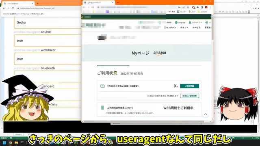Screen dimensions: 260x146
Task: Click the payment card icon beside 7月26日お支払い金額
Action: 102,86
